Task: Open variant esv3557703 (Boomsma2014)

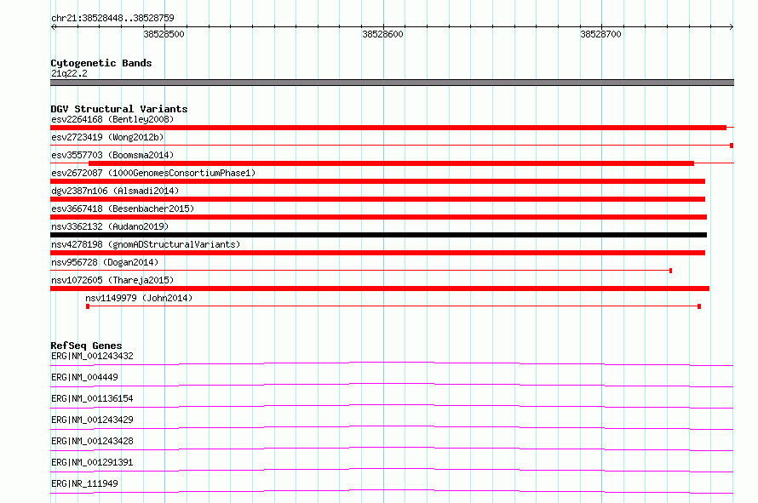Action: point(112,155)
